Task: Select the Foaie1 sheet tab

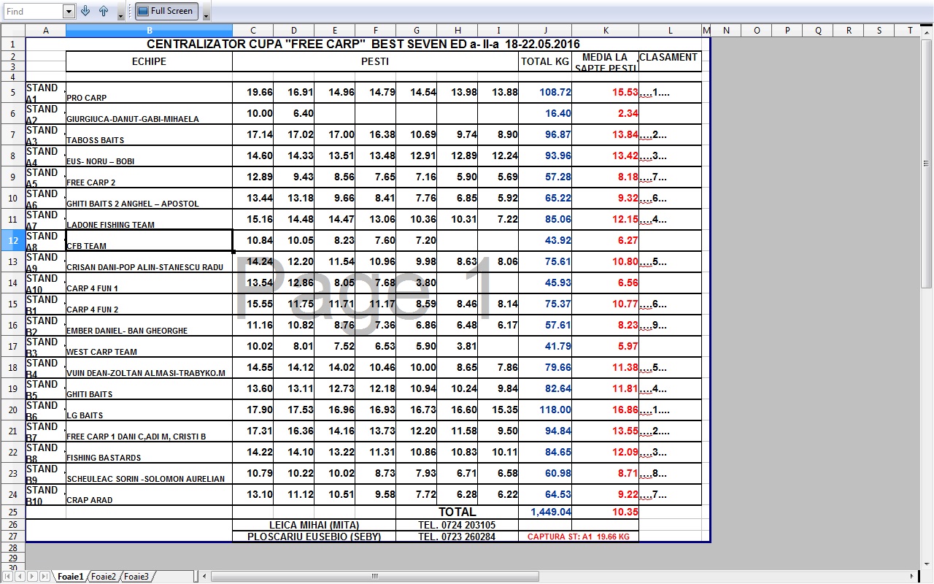Action: [71, 577]
